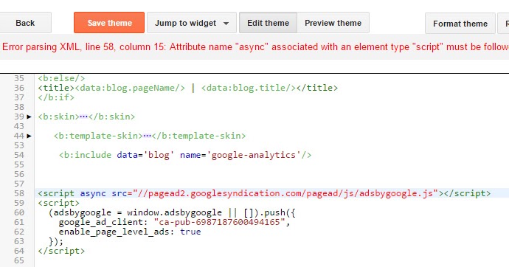Click line number 61 in the gutter
The image size is (509, 267).
[19, 222]
